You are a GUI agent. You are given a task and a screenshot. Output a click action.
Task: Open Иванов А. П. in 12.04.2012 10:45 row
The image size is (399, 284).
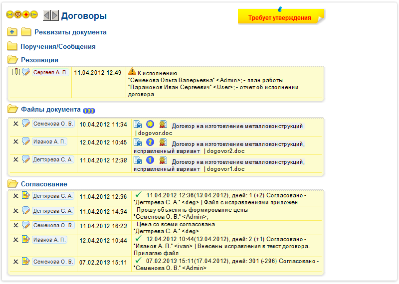click(x=49, y=142)
